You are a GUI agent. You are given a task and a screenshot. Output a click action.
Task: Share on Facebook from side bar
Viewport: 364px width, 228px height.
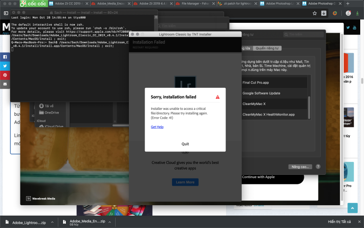tap(5, 57)
